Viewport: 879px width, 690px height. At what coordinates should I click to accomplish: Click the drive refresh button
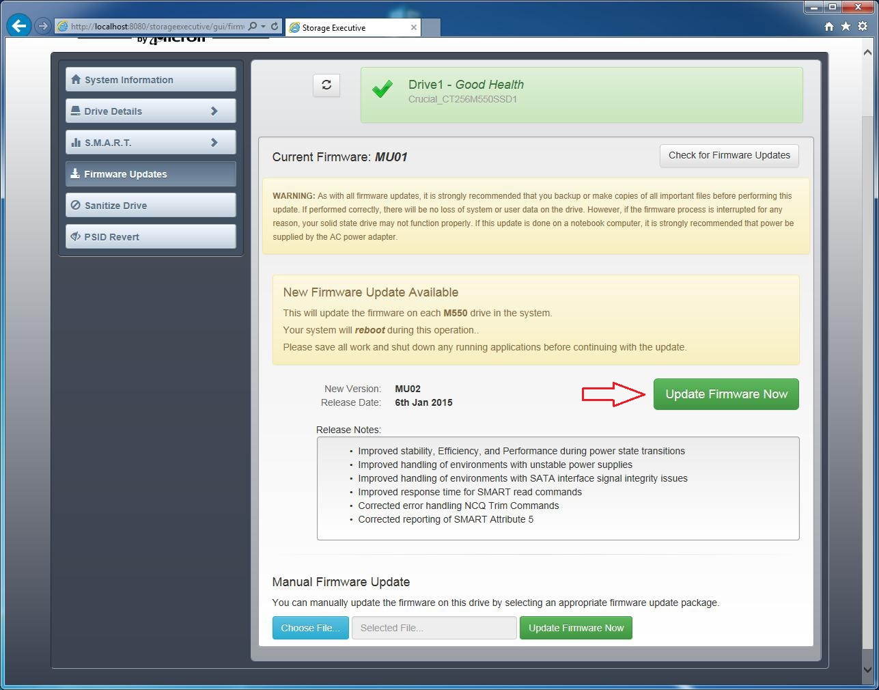(x=326, y=85)
